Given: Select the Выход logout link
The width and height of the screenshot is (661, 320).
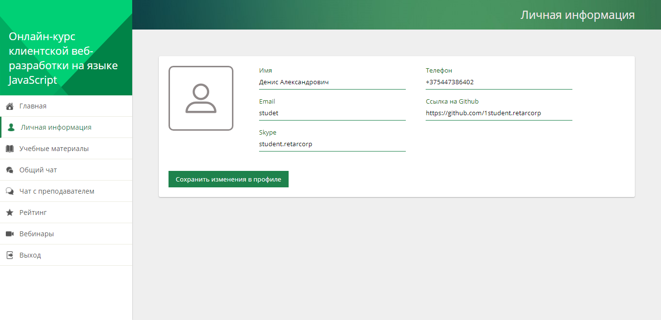Looking at the screenshot, I should 30,255.
